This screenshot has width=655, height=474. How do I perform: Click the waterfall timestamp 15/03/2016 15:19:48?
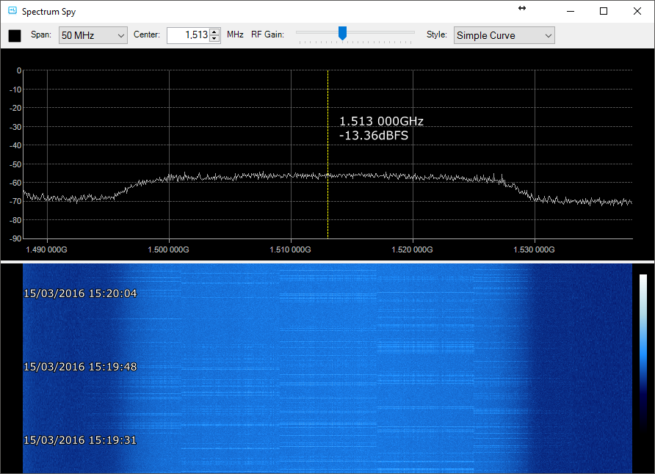80,367
